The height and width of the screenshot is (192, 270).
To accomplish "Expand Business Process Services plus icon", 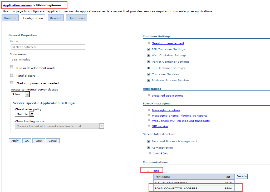I will click(149, 80).
